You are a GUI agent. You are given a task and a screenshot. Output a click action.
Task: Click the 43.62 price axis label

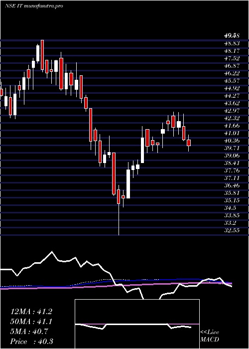232,103
